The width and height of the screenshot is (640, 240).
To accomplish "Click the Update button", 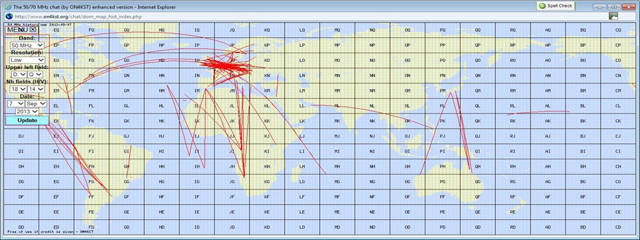I will (27, 121).
